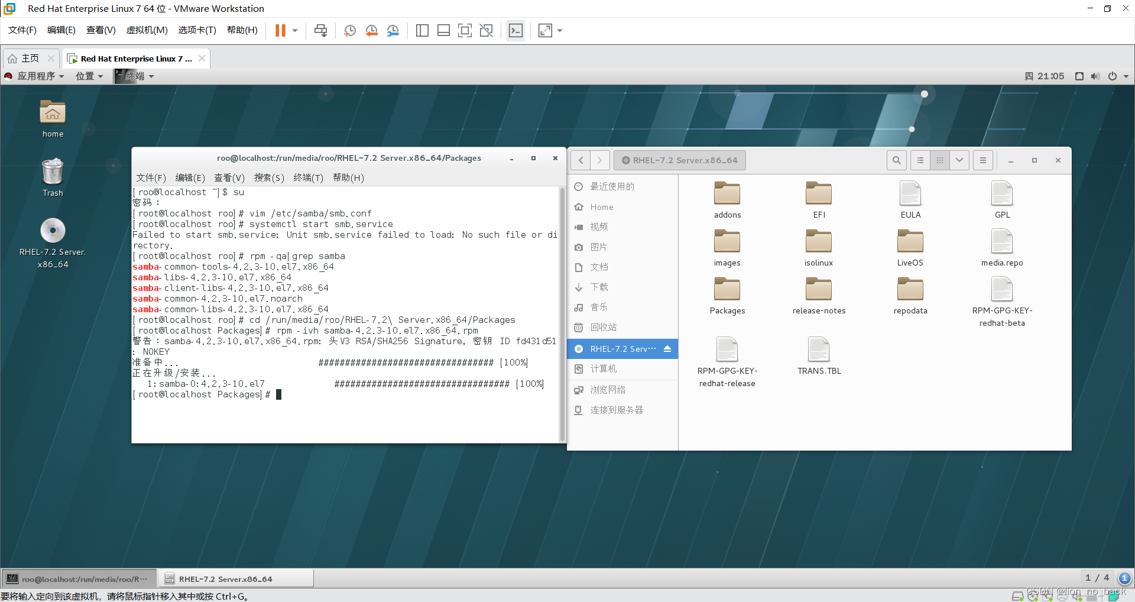Expand the stretch display dropdown arrow

coord(560,30)
